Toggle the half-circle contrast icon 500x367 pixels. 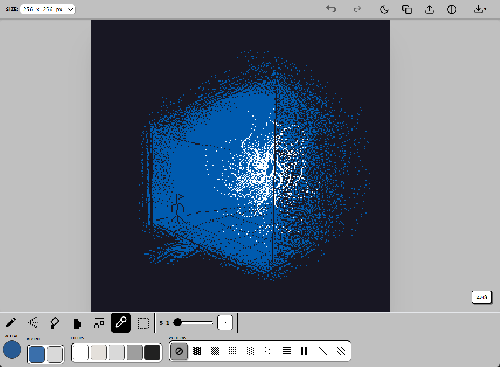click(x=452, y=9)
